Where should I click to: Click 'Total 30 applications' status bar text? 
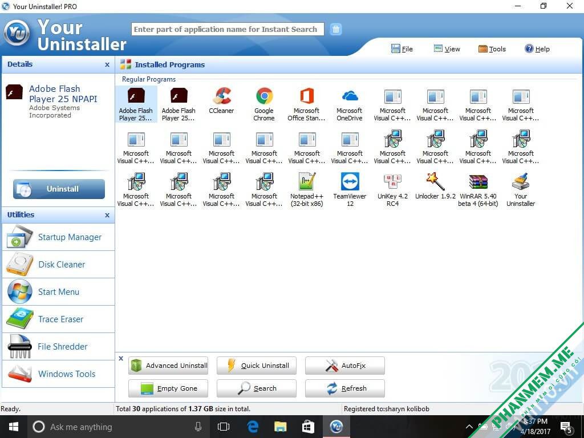[x=183, y=409]
